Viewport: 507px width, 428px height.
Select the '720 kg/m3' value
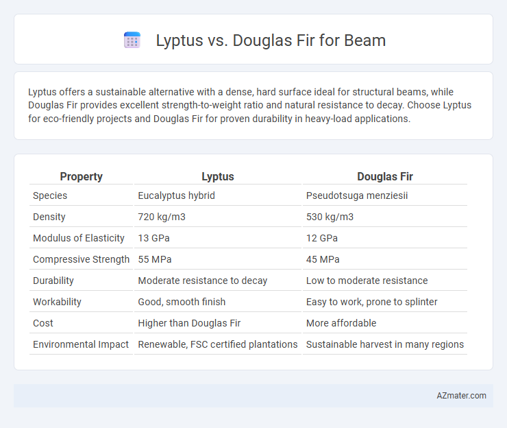(162, 217)
